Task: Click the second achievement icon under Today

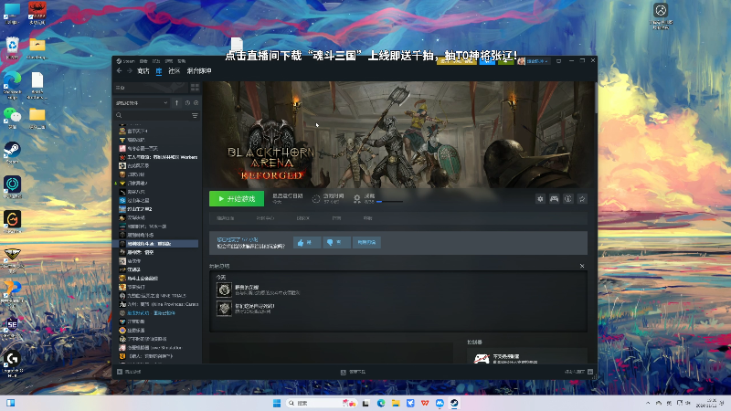Action: click(x=224, y=309)
